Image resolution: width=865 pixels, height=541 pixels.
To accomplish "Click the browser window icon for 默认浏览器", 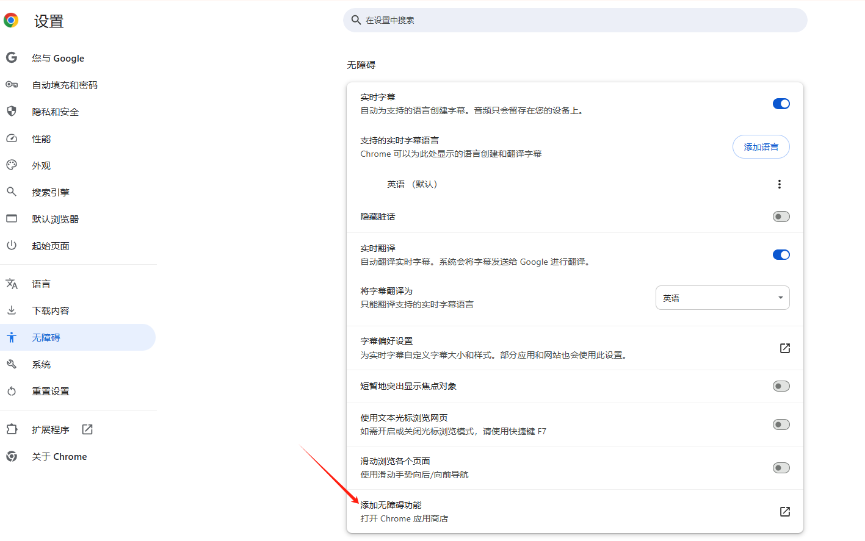I will pyautogui.click(x=12, y=218).
